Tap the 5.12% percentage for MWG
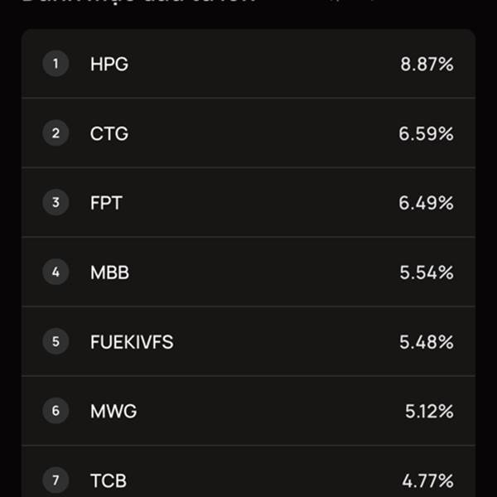Image resolution: width=497 pixels, height=497 pixels. [429, 412]
